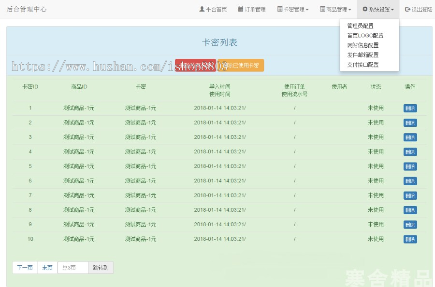Screen dimensions: 435x287
Task: Click the import time in row 3
Action: pos(220,137)
